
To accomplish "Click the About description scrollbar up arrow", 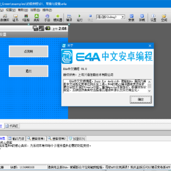I will coord(149,82).
